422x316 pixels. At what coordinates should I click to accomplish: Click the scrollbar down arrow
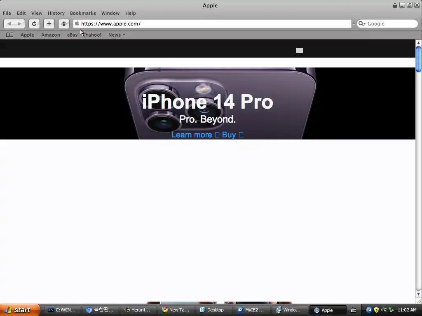[418, 294]
